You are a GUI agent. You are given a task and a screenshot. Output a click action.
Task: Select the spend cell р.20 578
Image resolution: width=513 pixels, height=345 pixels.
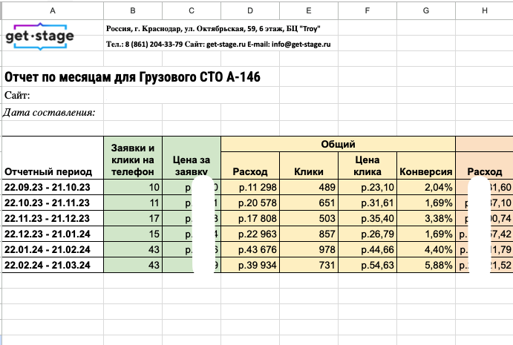tap(250, 203)
